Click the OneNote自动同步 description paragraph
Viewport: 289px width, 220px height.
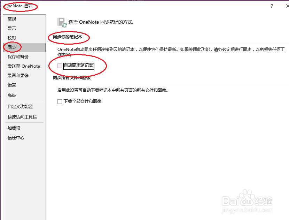[171, 52]
